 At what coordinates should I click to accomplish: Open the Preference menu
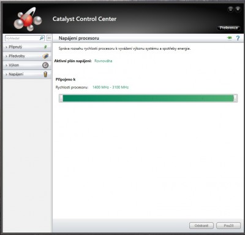pyautogui.click(x=228, y=28)
